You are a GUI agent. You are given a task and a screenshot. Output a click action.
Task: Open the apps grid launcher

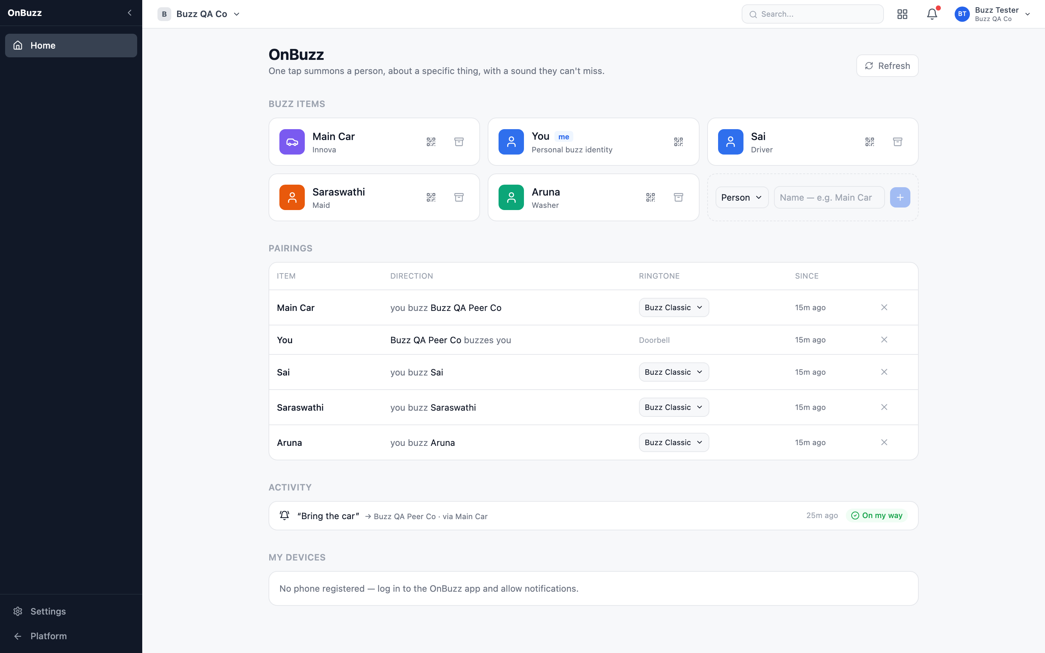click(x=902, y=14)
